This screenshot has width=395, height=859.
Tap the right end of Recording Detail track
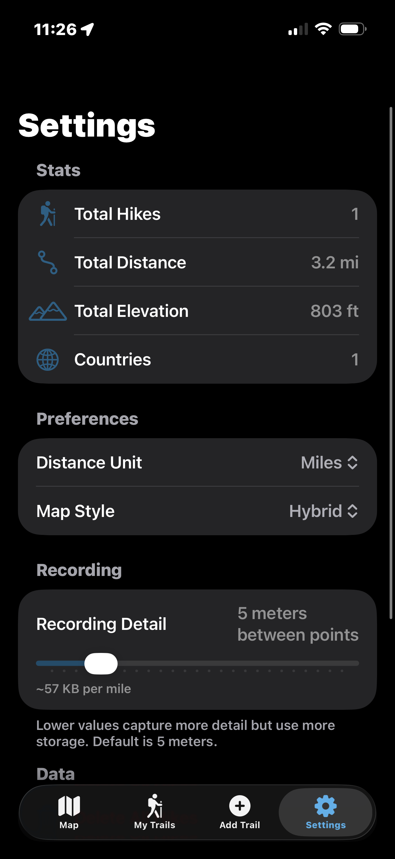[356, 663]
